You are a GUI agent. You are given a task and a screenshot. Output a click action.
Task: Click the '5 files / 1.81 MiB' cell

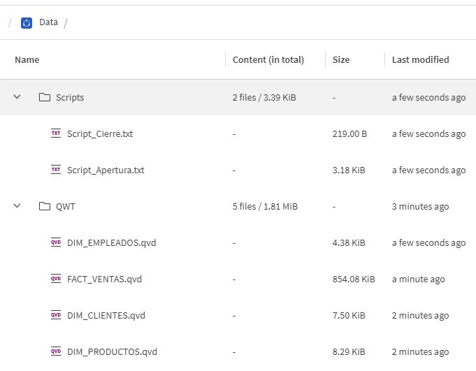[x=265, y=207]
